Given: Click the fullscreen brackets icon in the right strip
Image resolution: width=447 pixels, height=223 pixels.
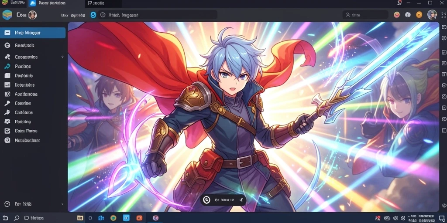Looking at the screenshot, I should coord(444,27).
